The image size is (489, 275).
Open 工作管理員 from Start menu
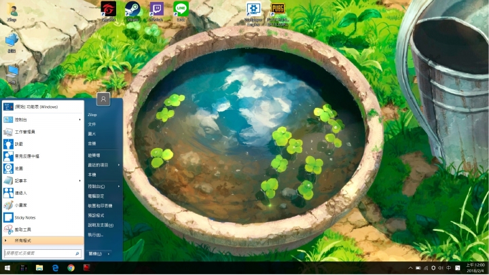click(x=43, y=132)
